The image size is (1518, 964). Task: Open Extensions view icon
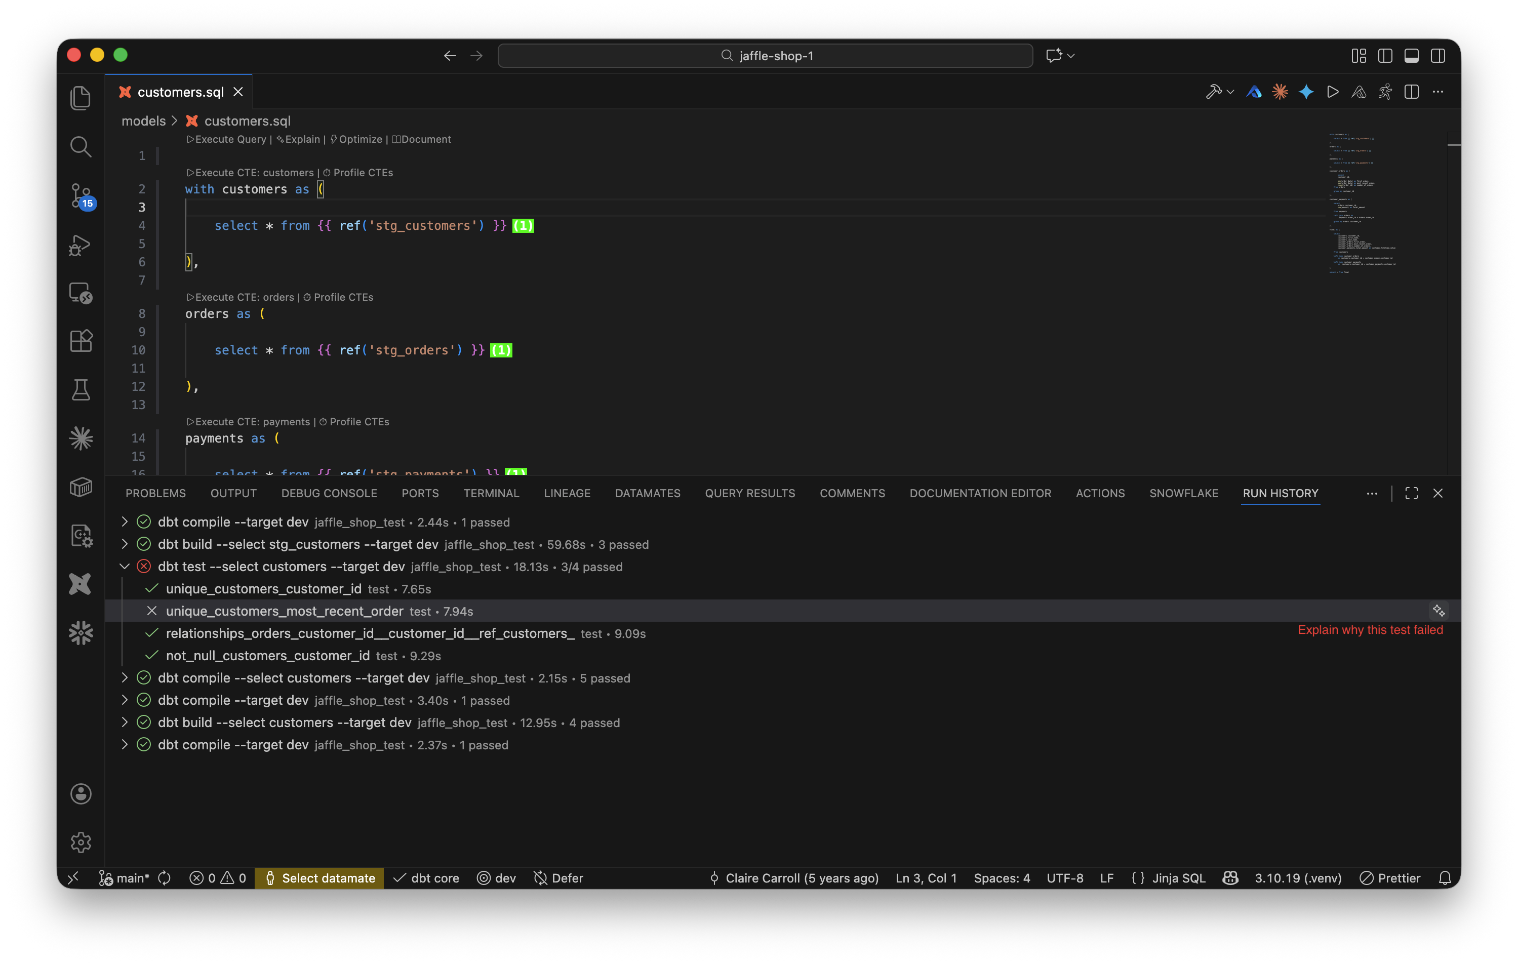tap(81, 341)
